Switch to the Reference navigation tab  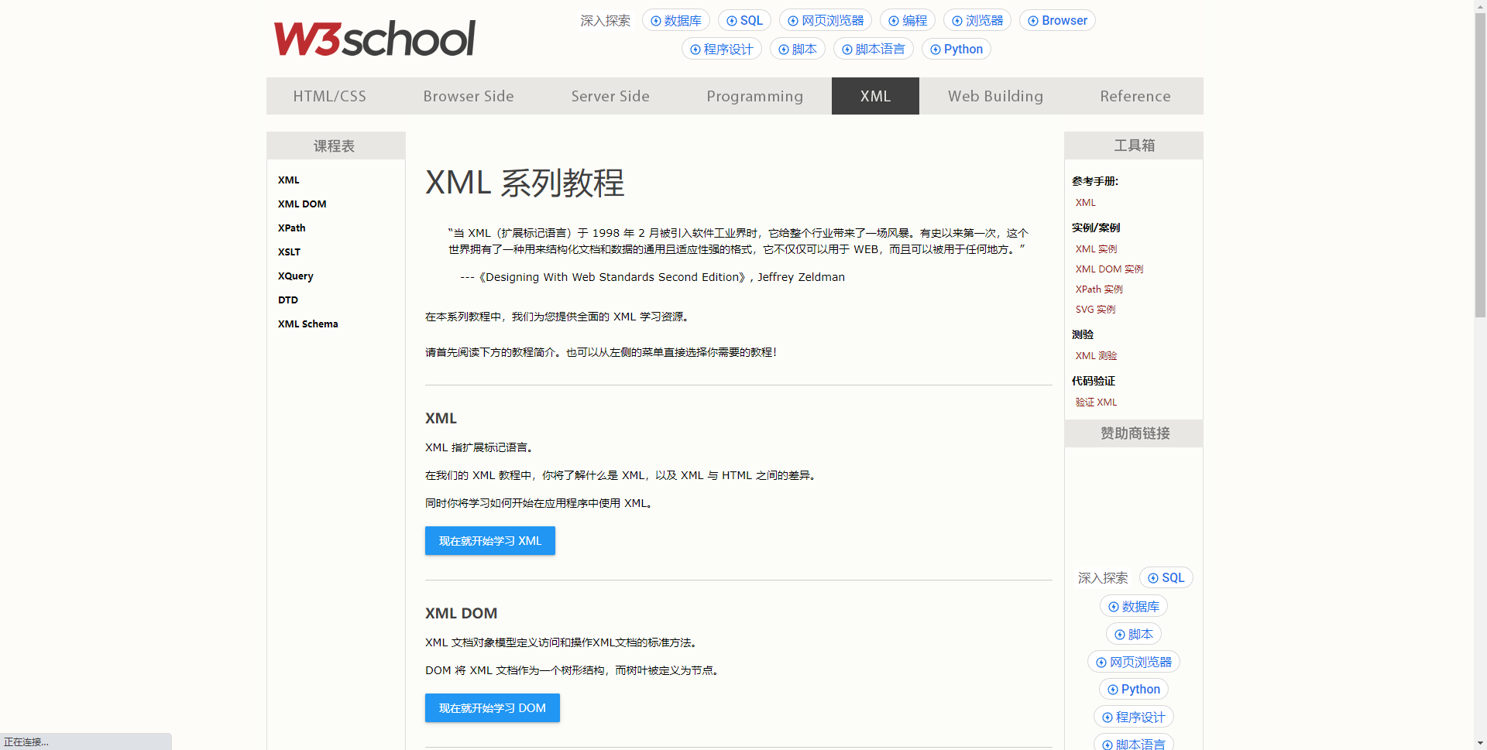pos(1135,96)
